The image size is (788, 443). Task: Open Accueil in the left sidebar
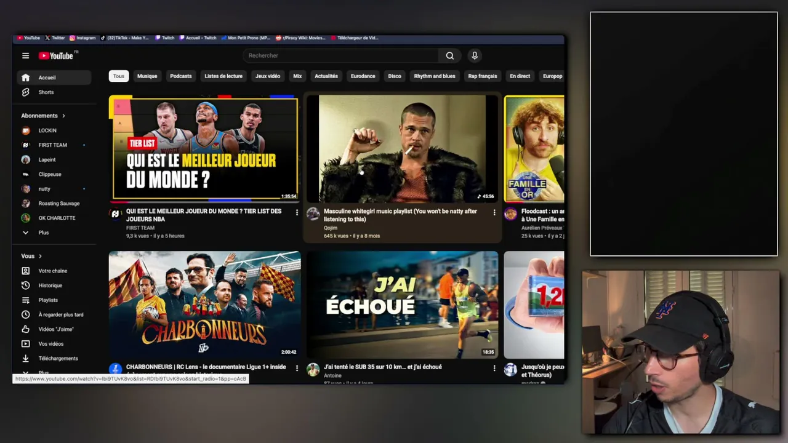point(54,78)
